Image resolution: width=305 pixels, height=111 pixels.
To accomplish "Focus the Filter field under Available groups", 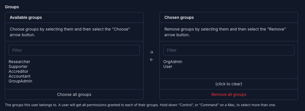I will (x=74, y=51).
